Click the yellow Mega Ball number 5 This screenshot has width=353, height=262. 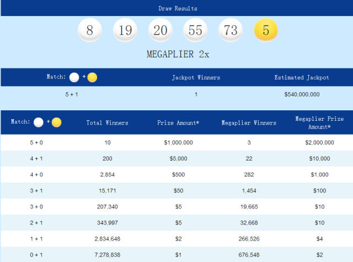(266, 30)
